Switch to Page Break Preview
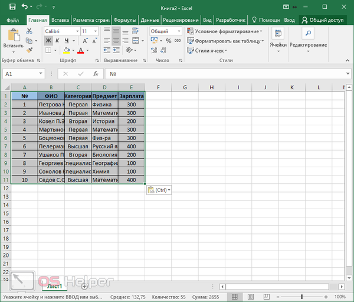Screen dimensions: 354x302 coord(267,297)
